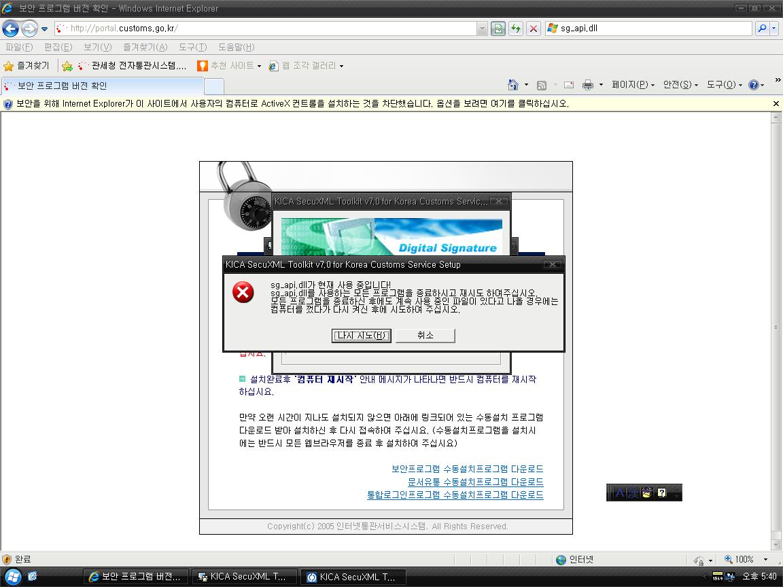The image size is (783, 587).
Task: Expand the command bar overflow chevron
Action: click(x=778, y=80)
